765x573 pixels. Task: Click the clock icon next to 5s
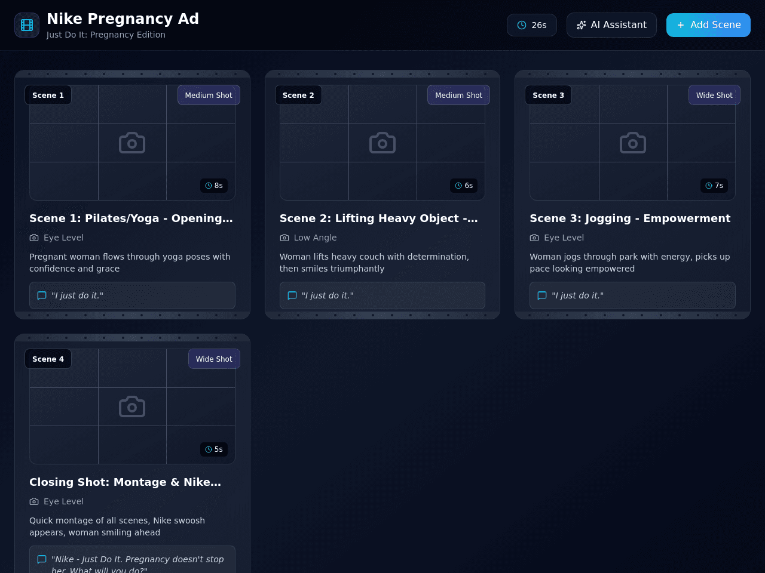coord(209,449)
